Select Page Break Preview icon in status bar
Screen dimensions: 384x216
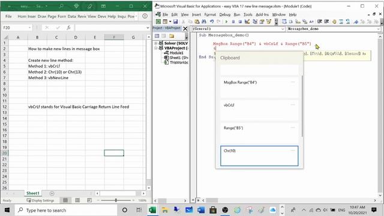click(89, 200)
